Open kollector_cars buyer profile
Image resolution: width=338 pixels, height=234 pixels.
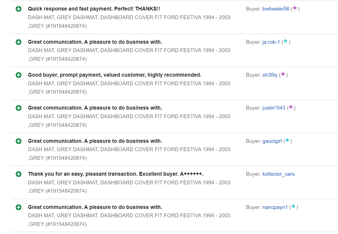click(278, 174)
